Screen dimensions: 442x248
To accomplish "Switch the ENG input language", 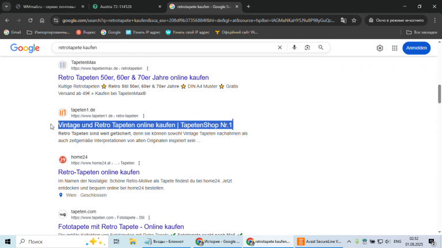I will point(398,242).
